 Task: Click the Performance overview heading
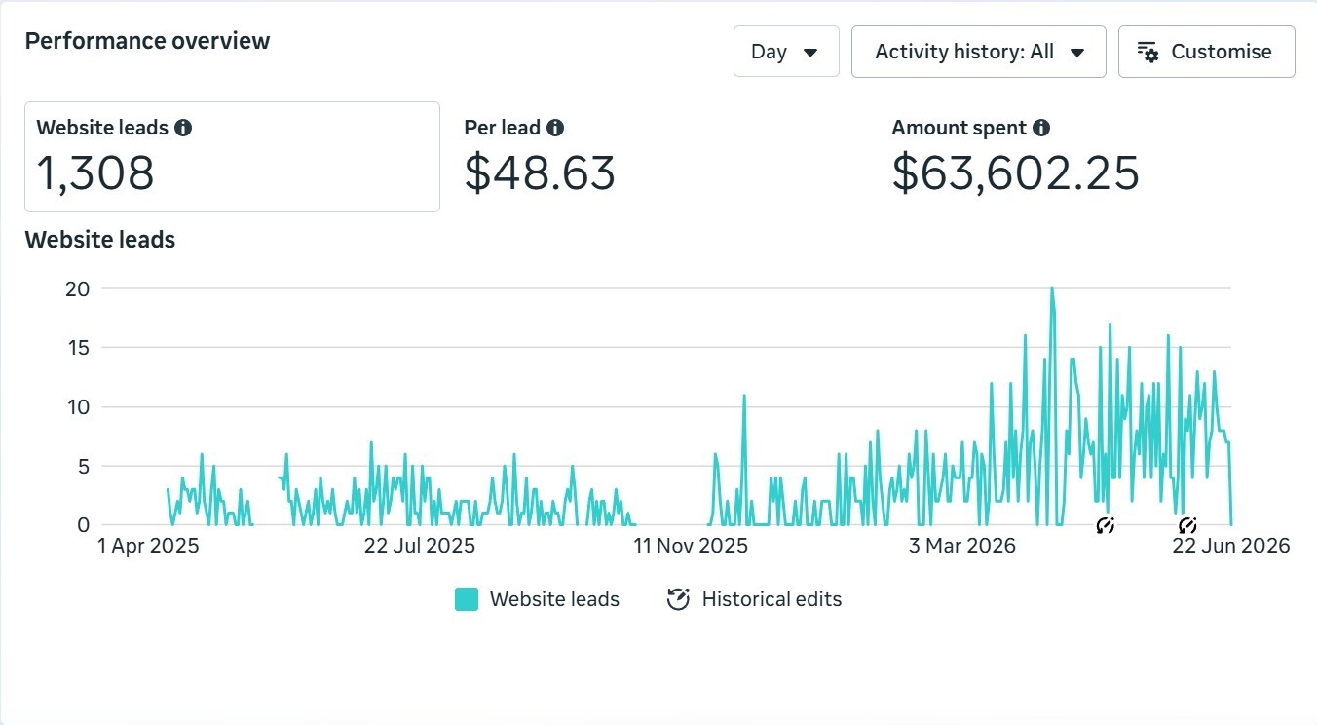[147, 41]
